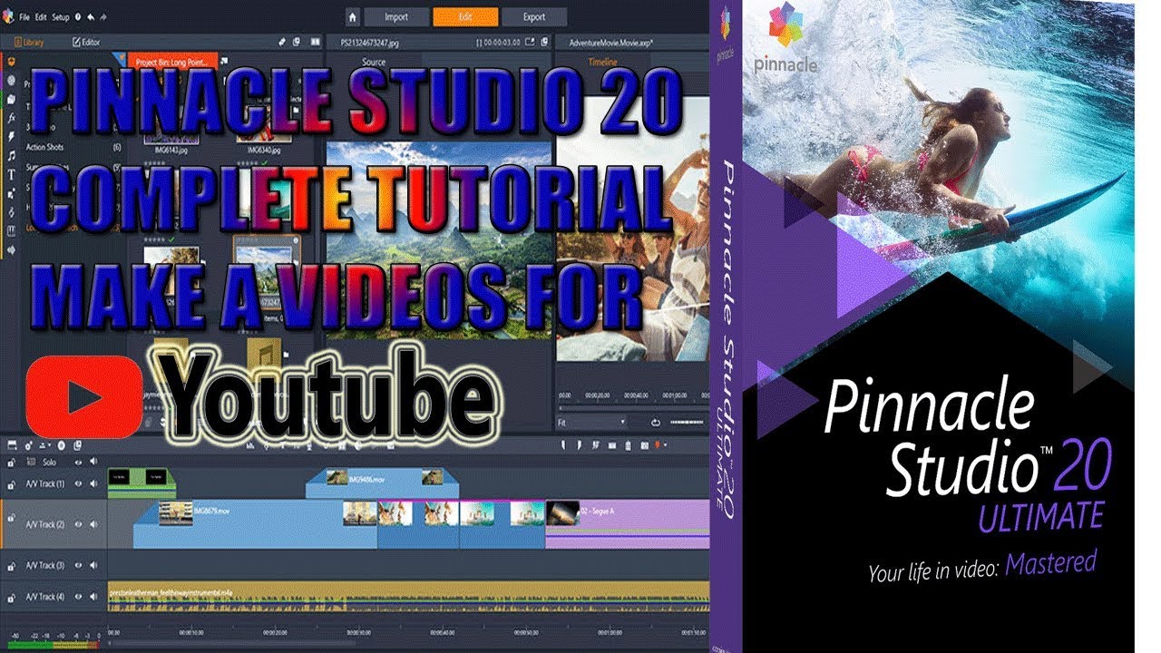
Task: Select the purple Segue A clip
Action: tap(627, 524)
